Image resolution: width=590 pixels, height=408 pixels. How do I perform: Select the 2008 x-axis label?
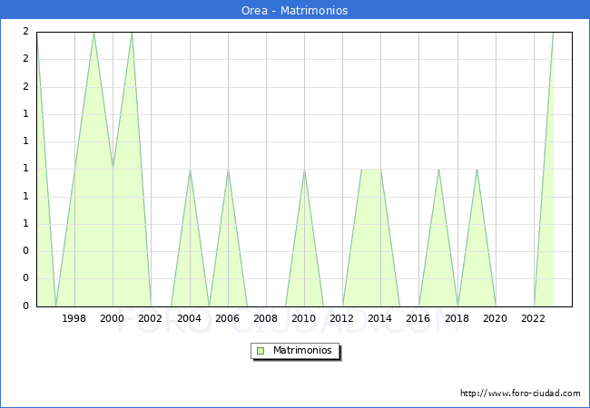click(266, 318)
